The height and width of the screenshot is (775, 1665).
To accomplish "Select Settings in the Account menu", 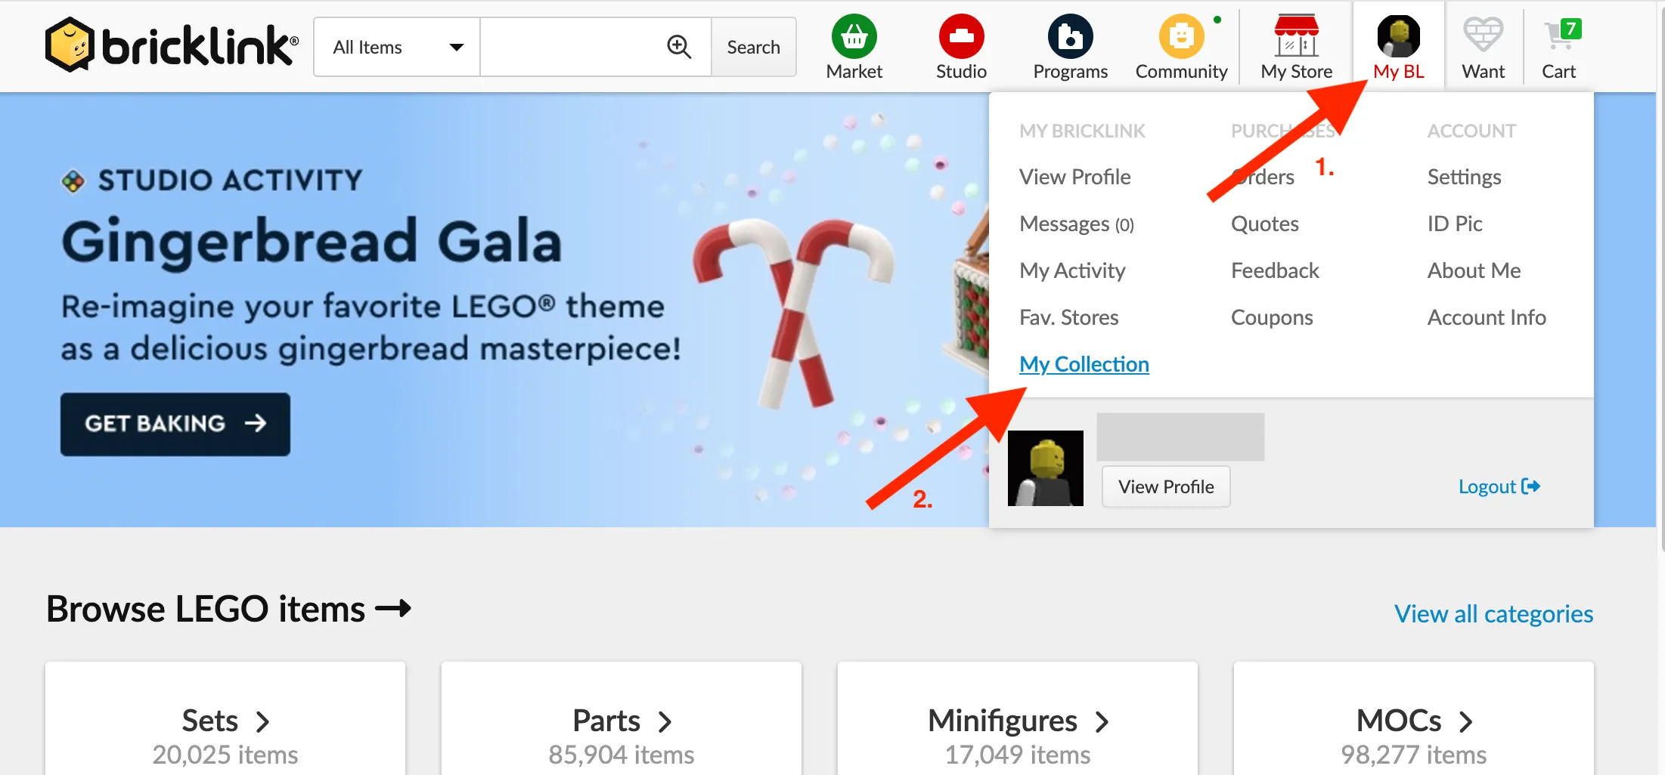I will 1464,177.
